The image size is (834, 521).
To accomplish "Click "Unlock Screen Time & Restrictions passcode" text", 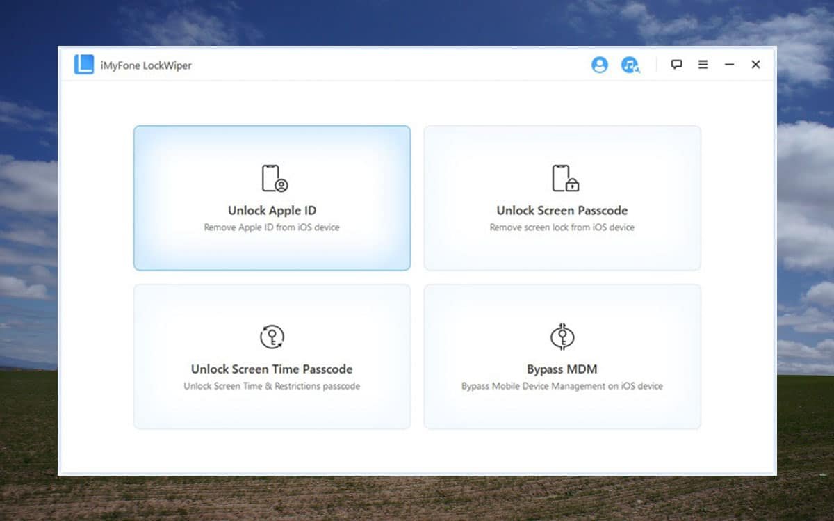I will tap(272, 386).
